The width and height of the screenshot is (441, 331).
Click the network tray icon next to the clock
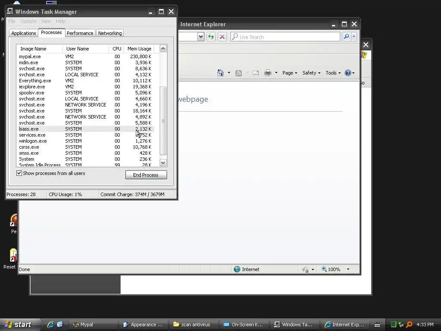[x=401, y=325]
